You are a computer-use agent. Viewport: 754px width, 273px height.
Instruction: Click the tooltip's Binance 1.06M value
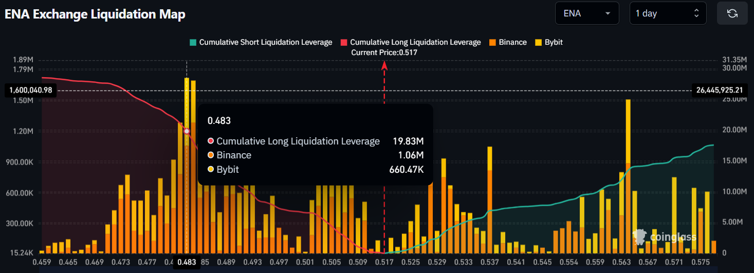(411, 155)
